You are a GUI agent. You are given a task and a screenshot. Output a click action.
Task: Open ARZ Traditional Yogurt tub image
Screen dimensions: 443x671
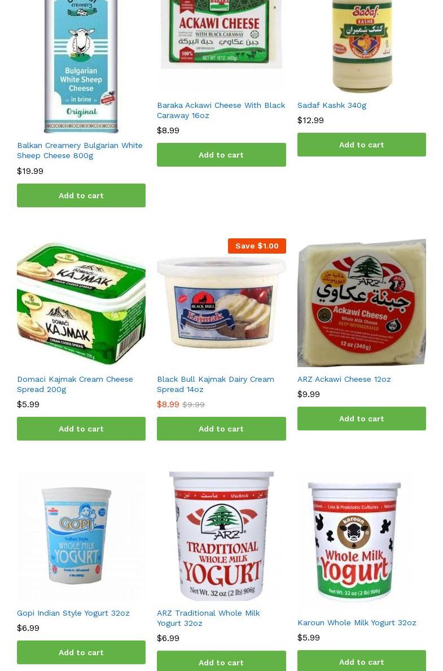click(221, 536)
